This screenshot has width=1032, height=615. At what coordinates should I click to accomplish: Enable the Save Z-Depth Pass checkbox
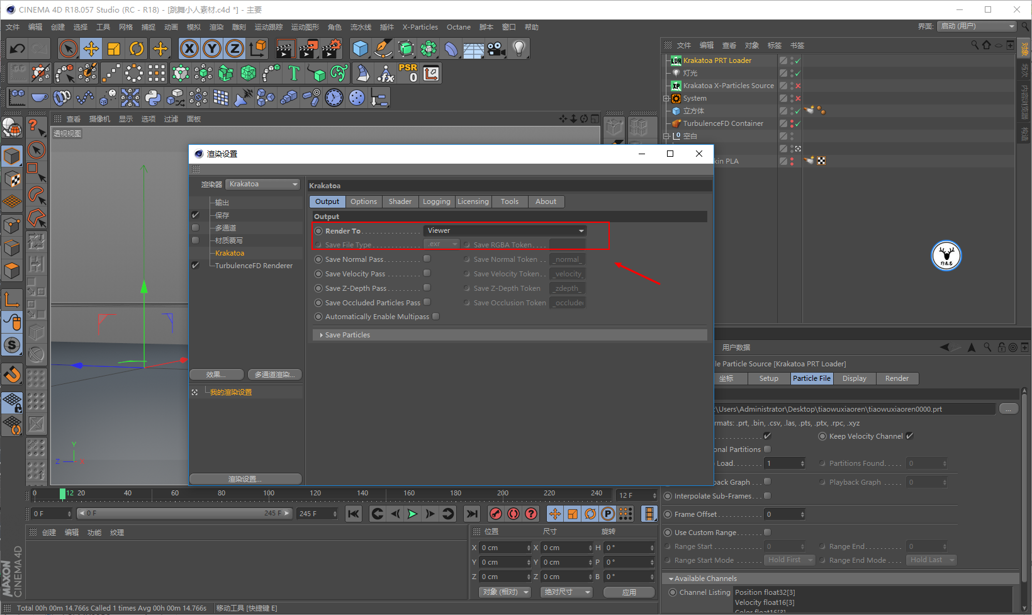[x=427, y=288]
